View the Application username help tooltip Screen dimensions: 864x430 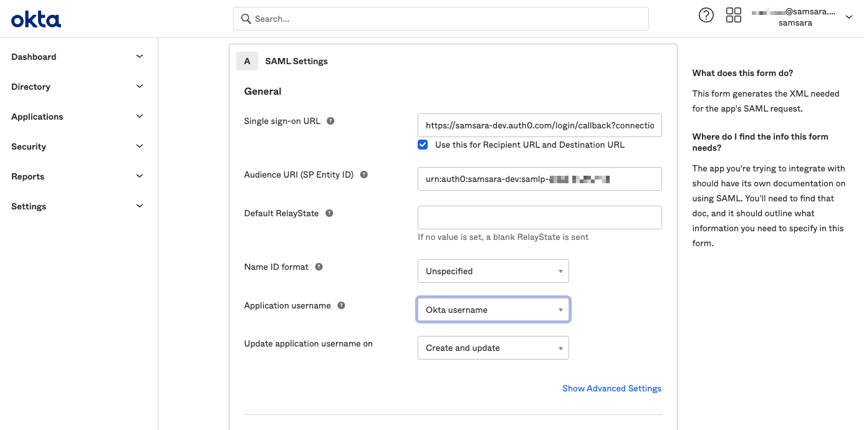340,305
